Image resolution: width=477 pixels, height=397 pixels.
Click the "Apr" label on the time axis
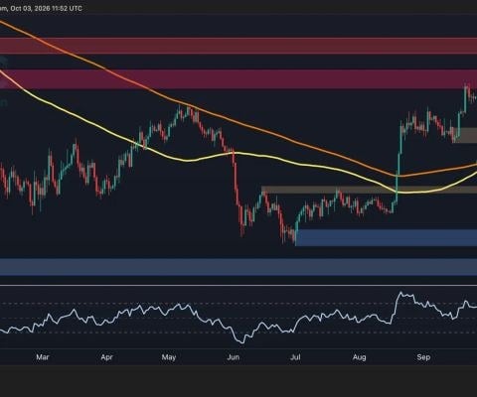coord(106,357)
